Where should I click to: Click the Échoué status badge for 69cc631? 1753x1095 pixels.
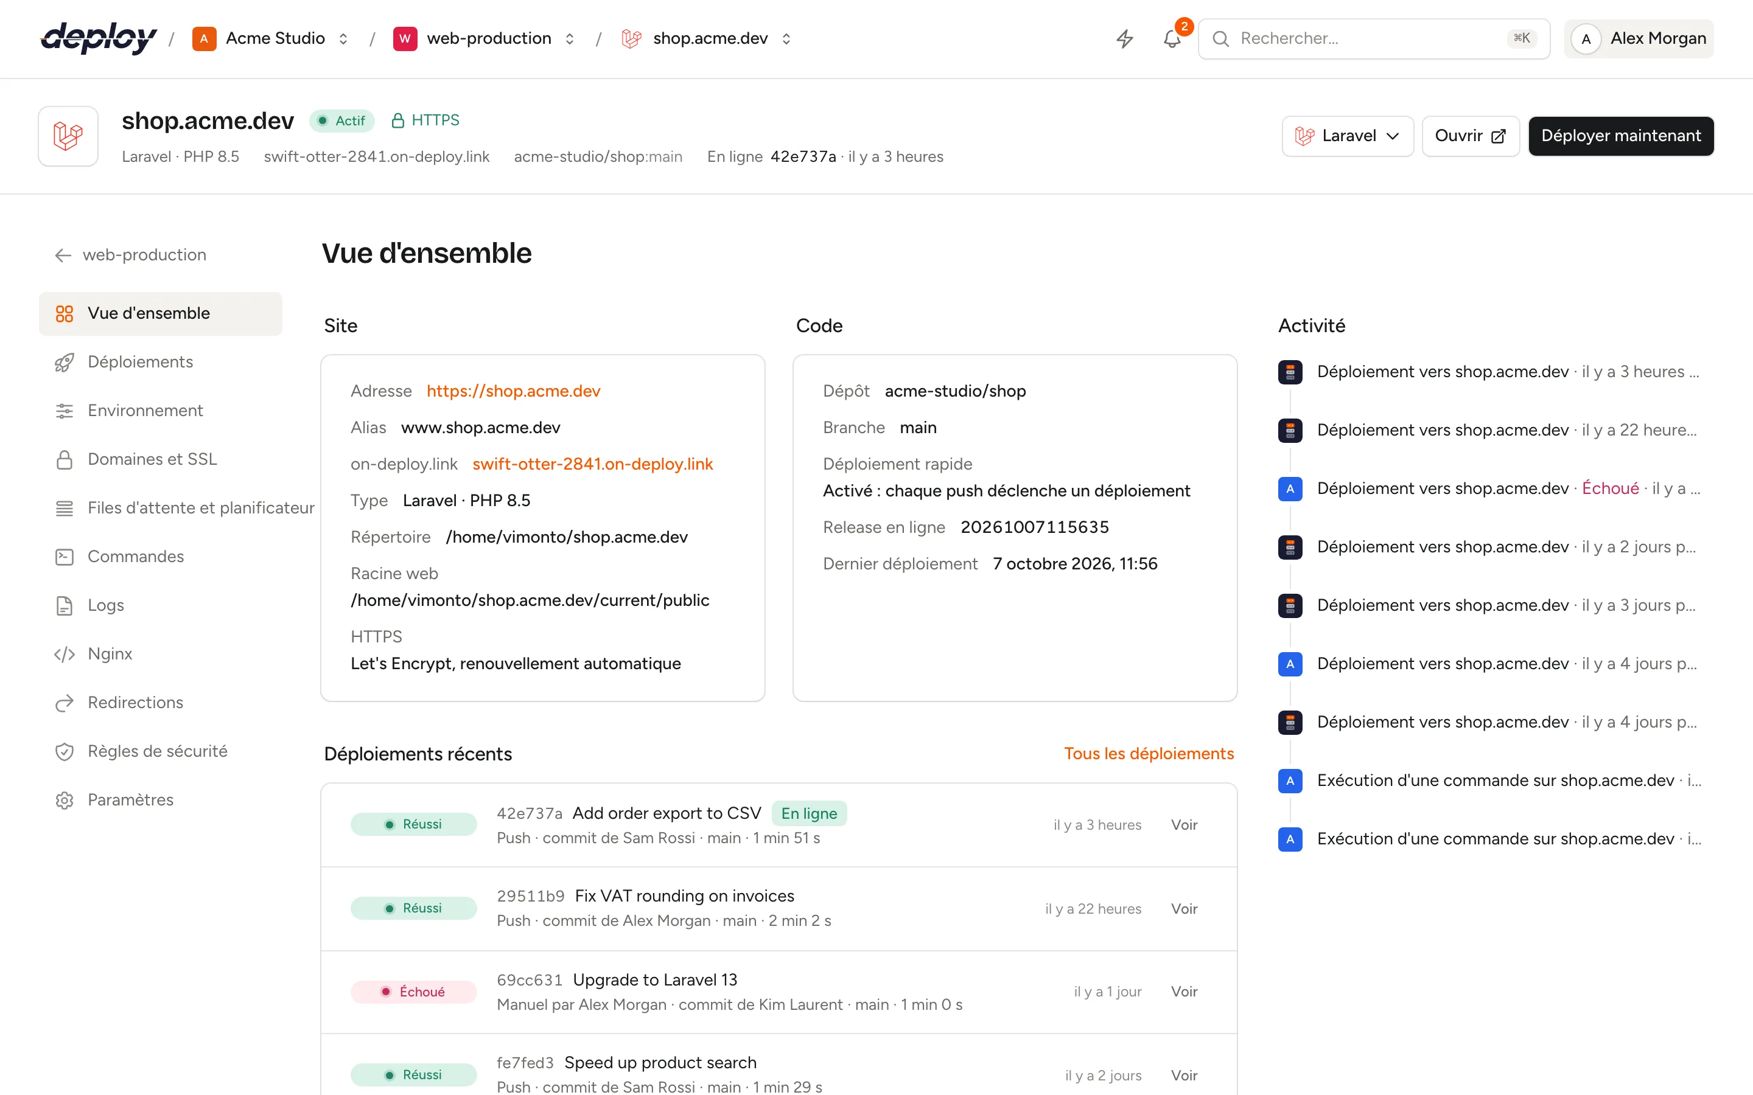coord(414,992)
